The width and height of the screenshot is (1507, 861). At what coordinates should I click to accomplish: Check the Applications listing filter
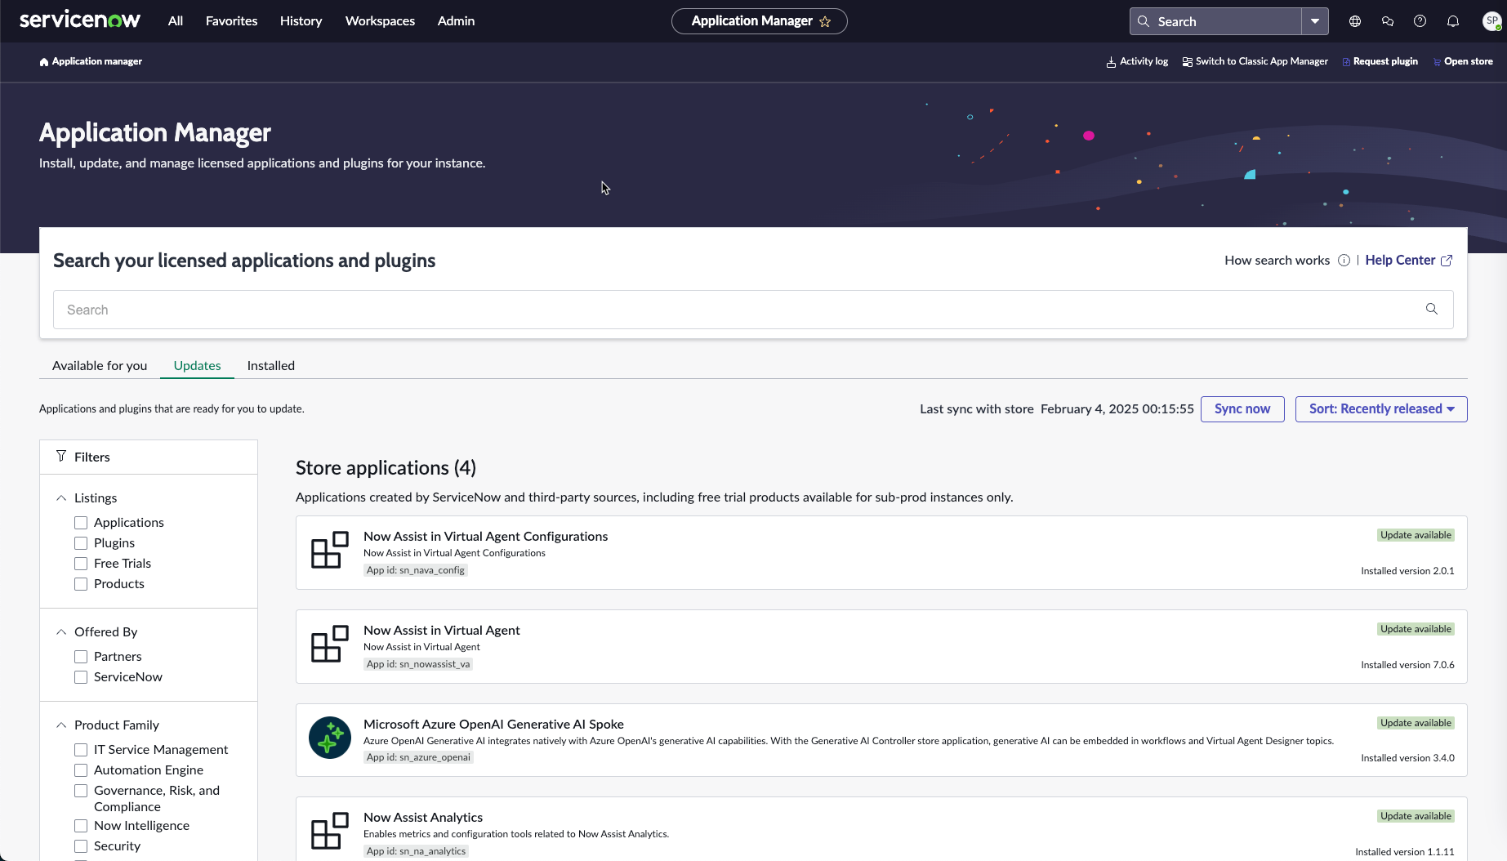pos(81,523)
